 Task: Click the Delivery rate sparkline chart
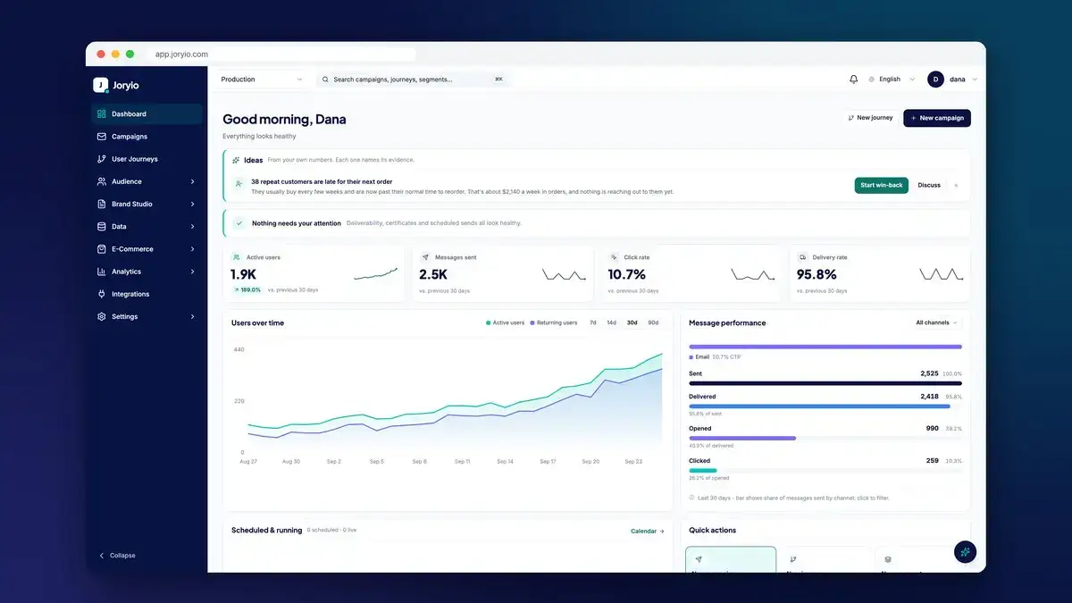tap(942, 274)
